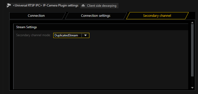Click the Stream Settings header

point(27,27)
